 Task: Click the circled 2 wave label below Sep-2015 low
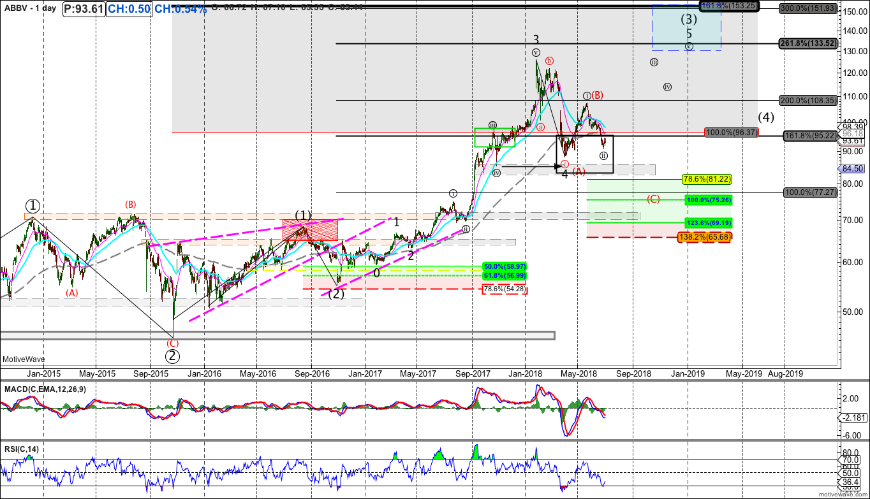[172, 357]
